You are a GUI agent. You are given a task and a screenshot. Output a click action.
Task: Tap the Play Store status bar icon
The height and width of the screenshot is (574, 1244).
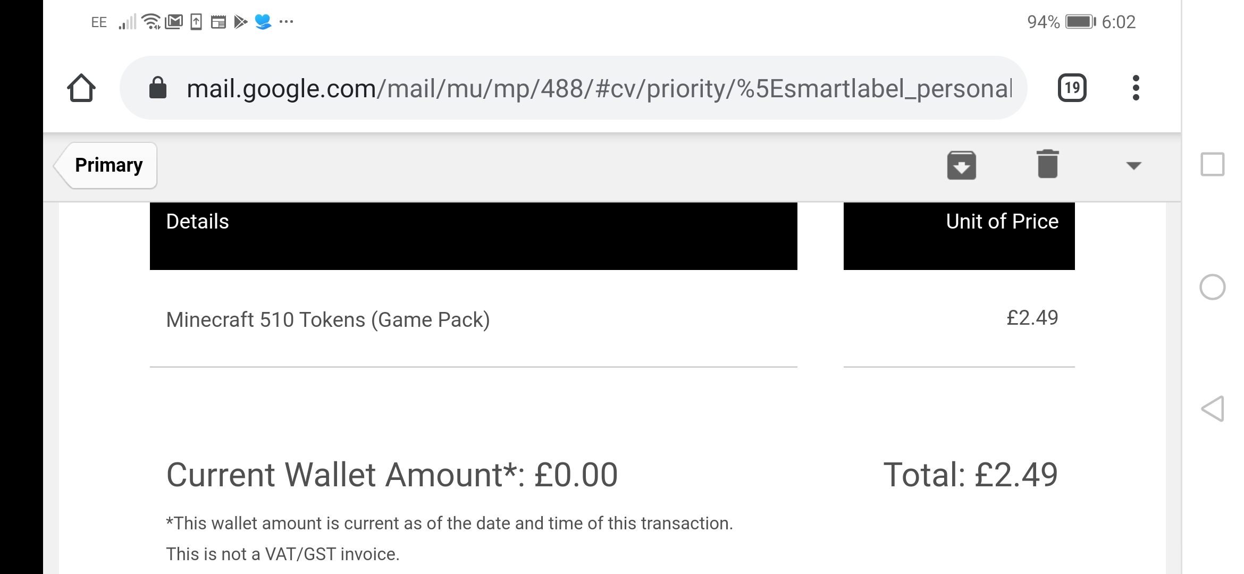tap(240, 22)
